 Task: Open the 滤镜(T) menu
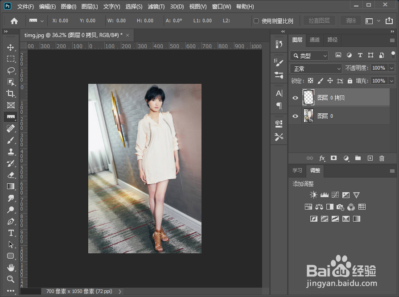pos(156,7)
